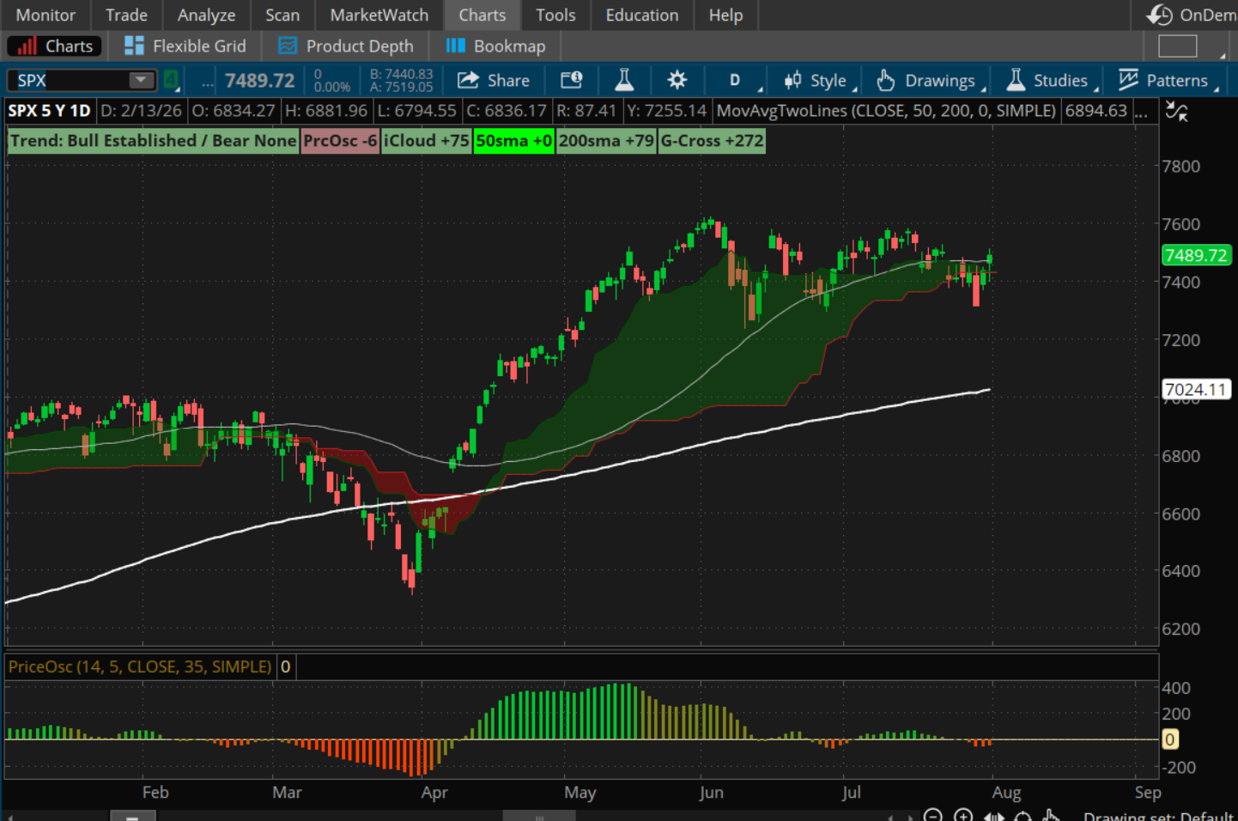Click the pointing hand drawing tool icon
The image size is (1238, 821).
tap(1051, 816)
